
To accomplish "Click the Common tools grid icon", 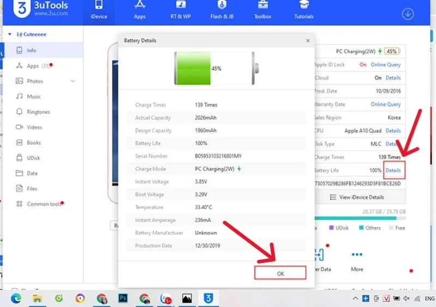I will (x=19, y=204).
